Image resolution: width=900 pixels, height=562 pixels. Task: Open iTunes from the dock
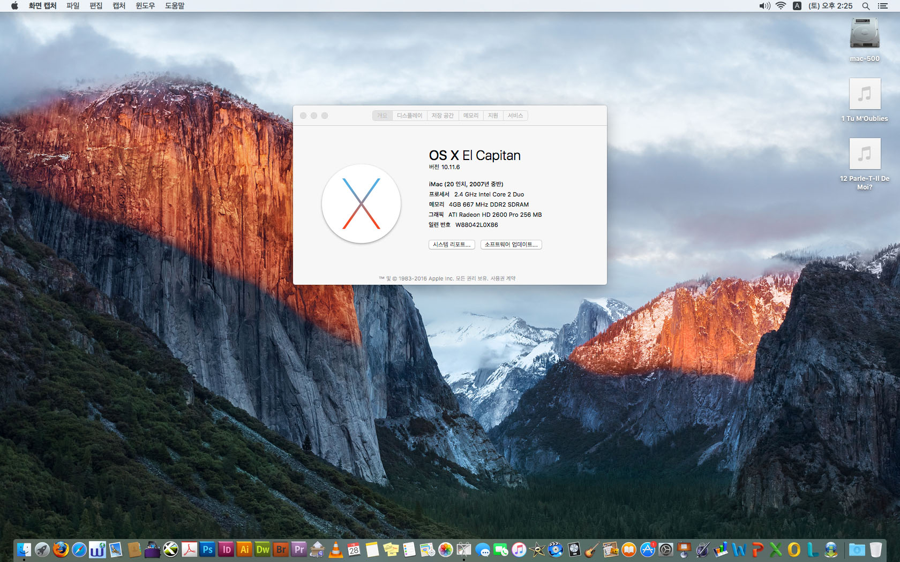(519, 550)
